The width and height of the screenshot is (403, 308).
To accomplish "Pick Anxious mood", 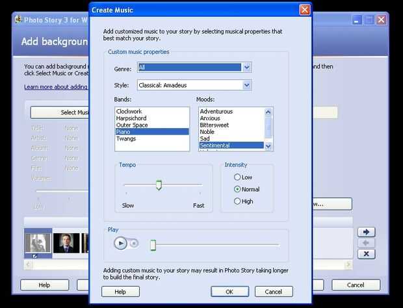I will tap(231, 118).
